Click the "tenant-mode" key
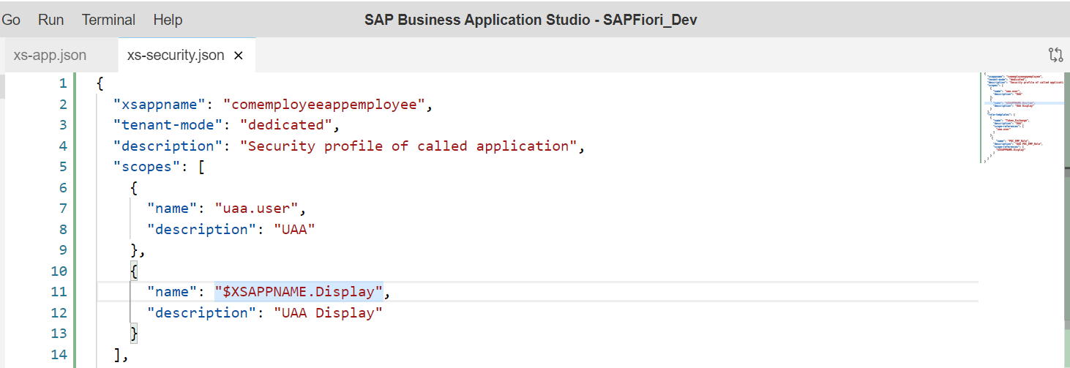 pos(168,125)
